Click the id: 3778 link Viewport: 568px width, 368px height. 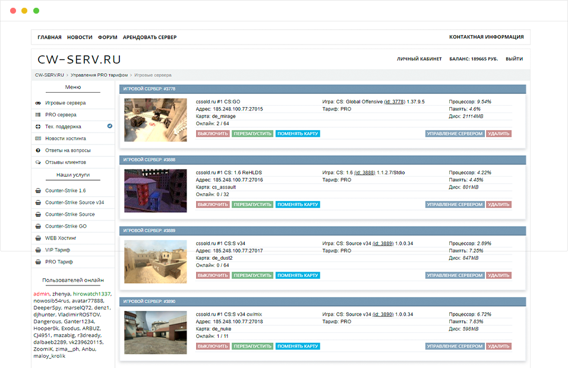(395, 102)
